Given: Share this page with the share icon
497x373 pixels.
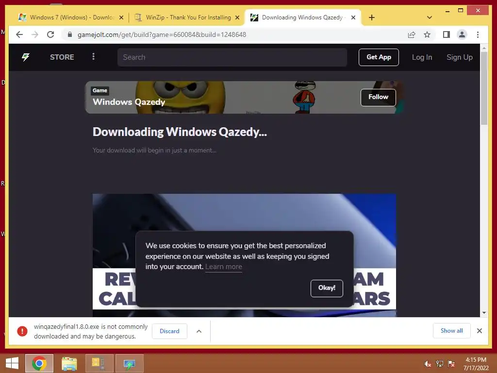Looking at the screenshot, I should (x=412, y=34).
